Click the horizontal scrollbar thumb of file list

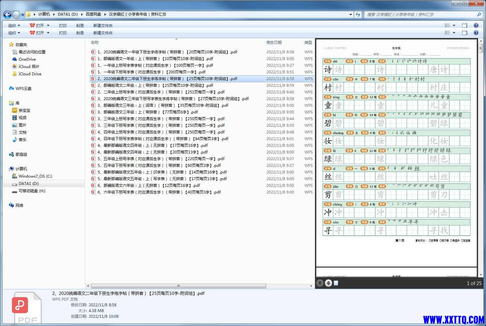point(178,286)
